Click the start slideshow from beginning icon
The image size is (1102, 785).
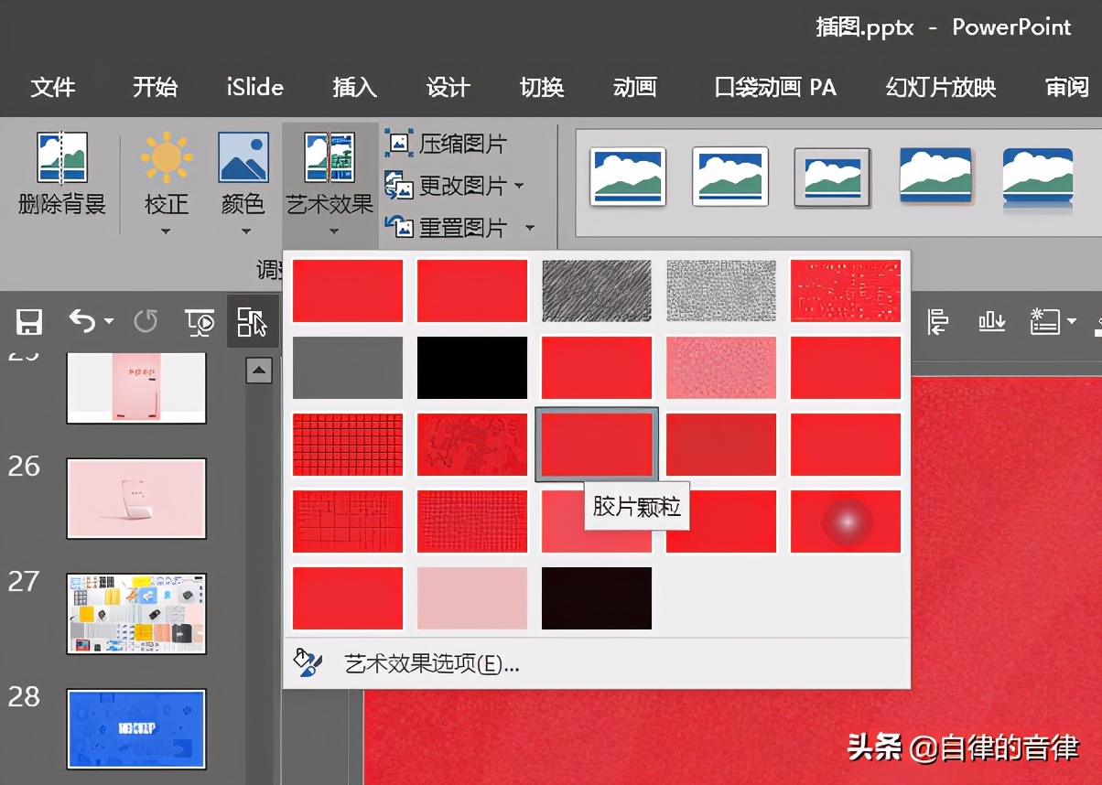199,321
